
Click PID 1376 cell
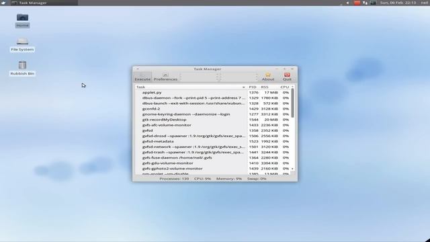coord(253,93)
